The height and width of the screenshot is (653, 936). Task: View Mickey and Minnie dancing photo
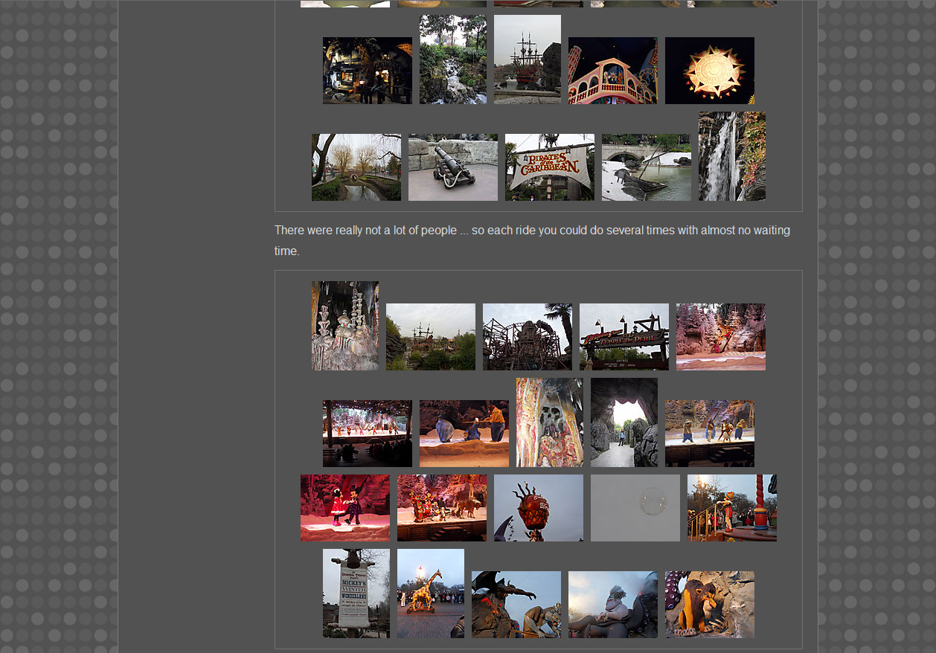point(344,508)
